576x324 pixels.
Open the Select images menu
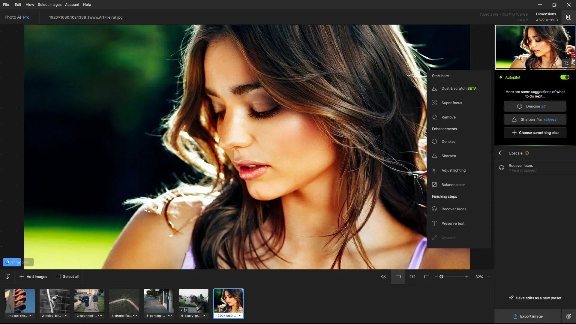49,4
